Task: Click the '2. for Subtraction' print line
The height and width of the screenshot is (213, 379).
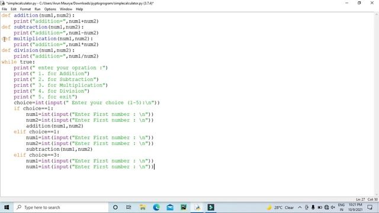Action: (x=56, y=79)
